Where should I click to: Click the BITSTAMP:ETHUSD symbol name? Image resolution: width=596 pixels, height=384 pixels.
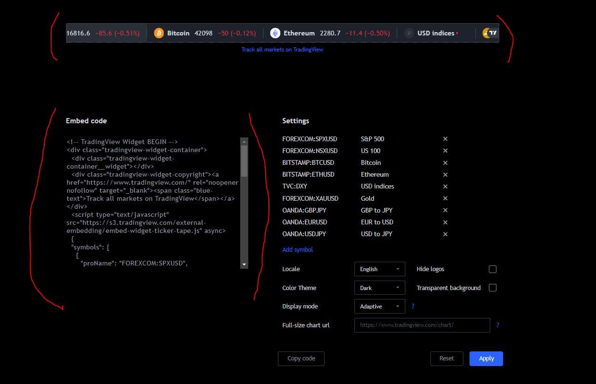click(x=308, y=174)
